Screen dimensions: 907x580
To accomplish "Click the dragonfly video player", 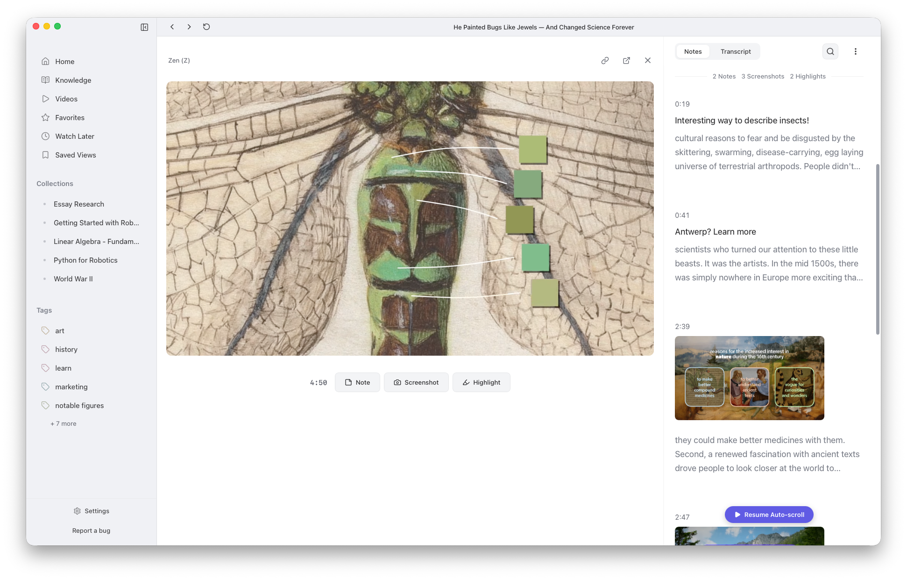I will [x=410, y=218].
